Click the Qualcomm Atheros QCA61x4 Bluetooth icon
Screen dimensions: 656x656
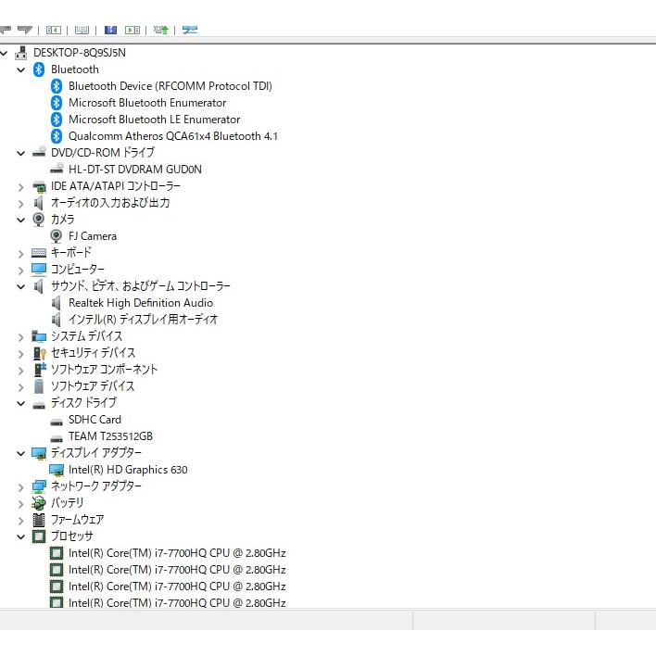(57, 136)
